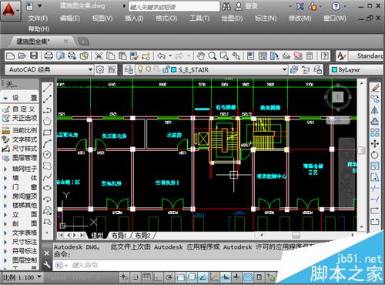Image resolution: width=385 pixels, height=285 pixels.
Task: Select the Rectangle draw tool
Action: pyautogui.click(x=47, y=132)
